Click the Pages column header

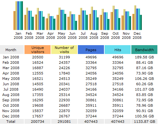pos(91,50)
